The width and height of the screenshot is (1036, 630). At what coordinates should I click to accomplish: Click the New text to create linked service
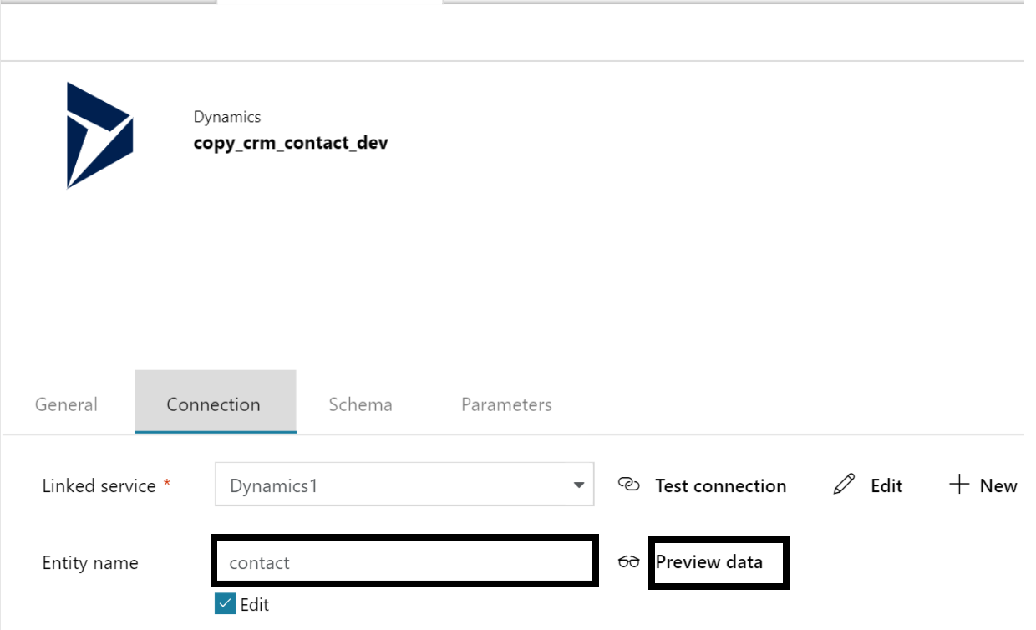coord(998,485)
